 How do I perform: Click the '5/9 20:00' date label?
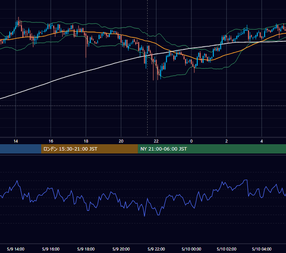pos(121,249)
